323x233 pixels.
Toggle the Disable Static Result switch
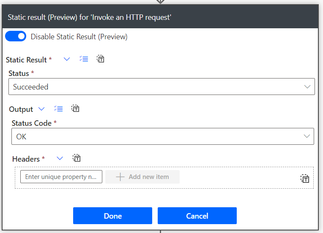click(x=16, y=37)
